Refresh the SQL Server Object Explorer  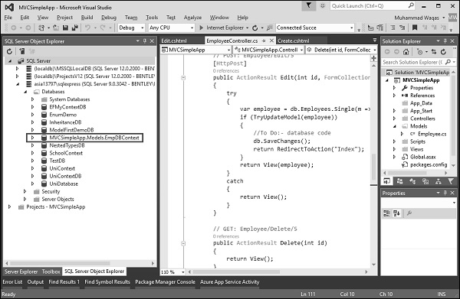(9, 51)
